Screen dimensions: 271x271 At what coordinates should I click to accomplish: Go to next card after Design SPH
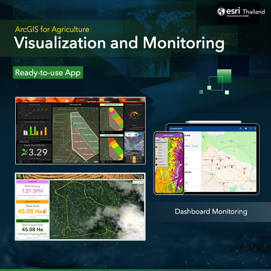pyautogui.click(x=46, y=198)
